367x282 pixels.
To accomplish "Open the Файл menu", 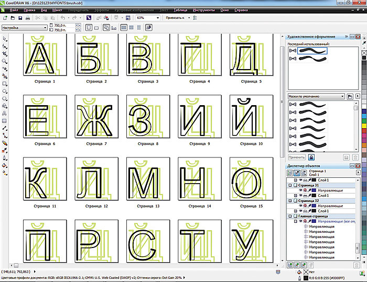I will (x=14, y=10).
